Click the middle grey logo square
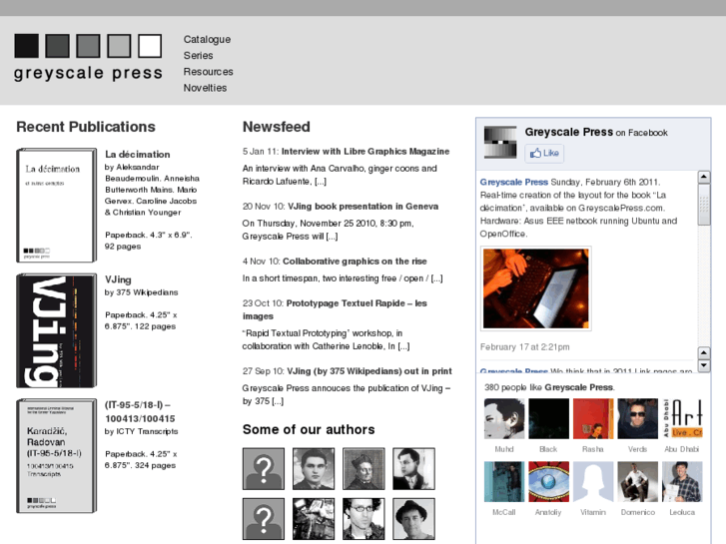Image resolution: width=726 pixels, height=544 pixels. pyautogui.click(x=88, y=46)
